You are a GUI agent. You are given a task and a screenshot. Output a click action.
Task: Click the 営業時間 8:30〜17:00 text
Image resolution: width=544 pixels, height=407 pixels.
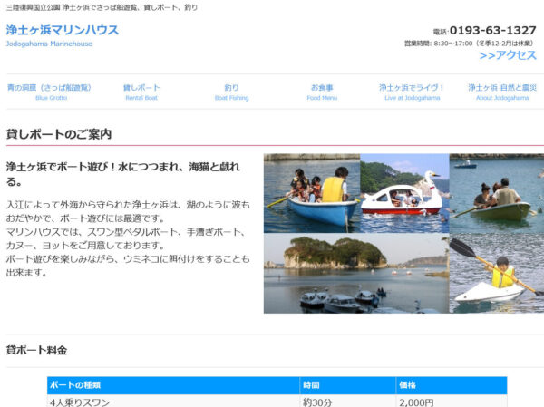[469, 44]
